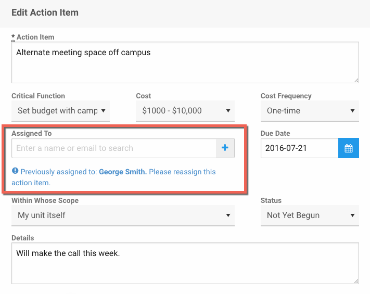The image size is (370, 294).
Task: Click inside the Details text area
Action: click(185, 263)
